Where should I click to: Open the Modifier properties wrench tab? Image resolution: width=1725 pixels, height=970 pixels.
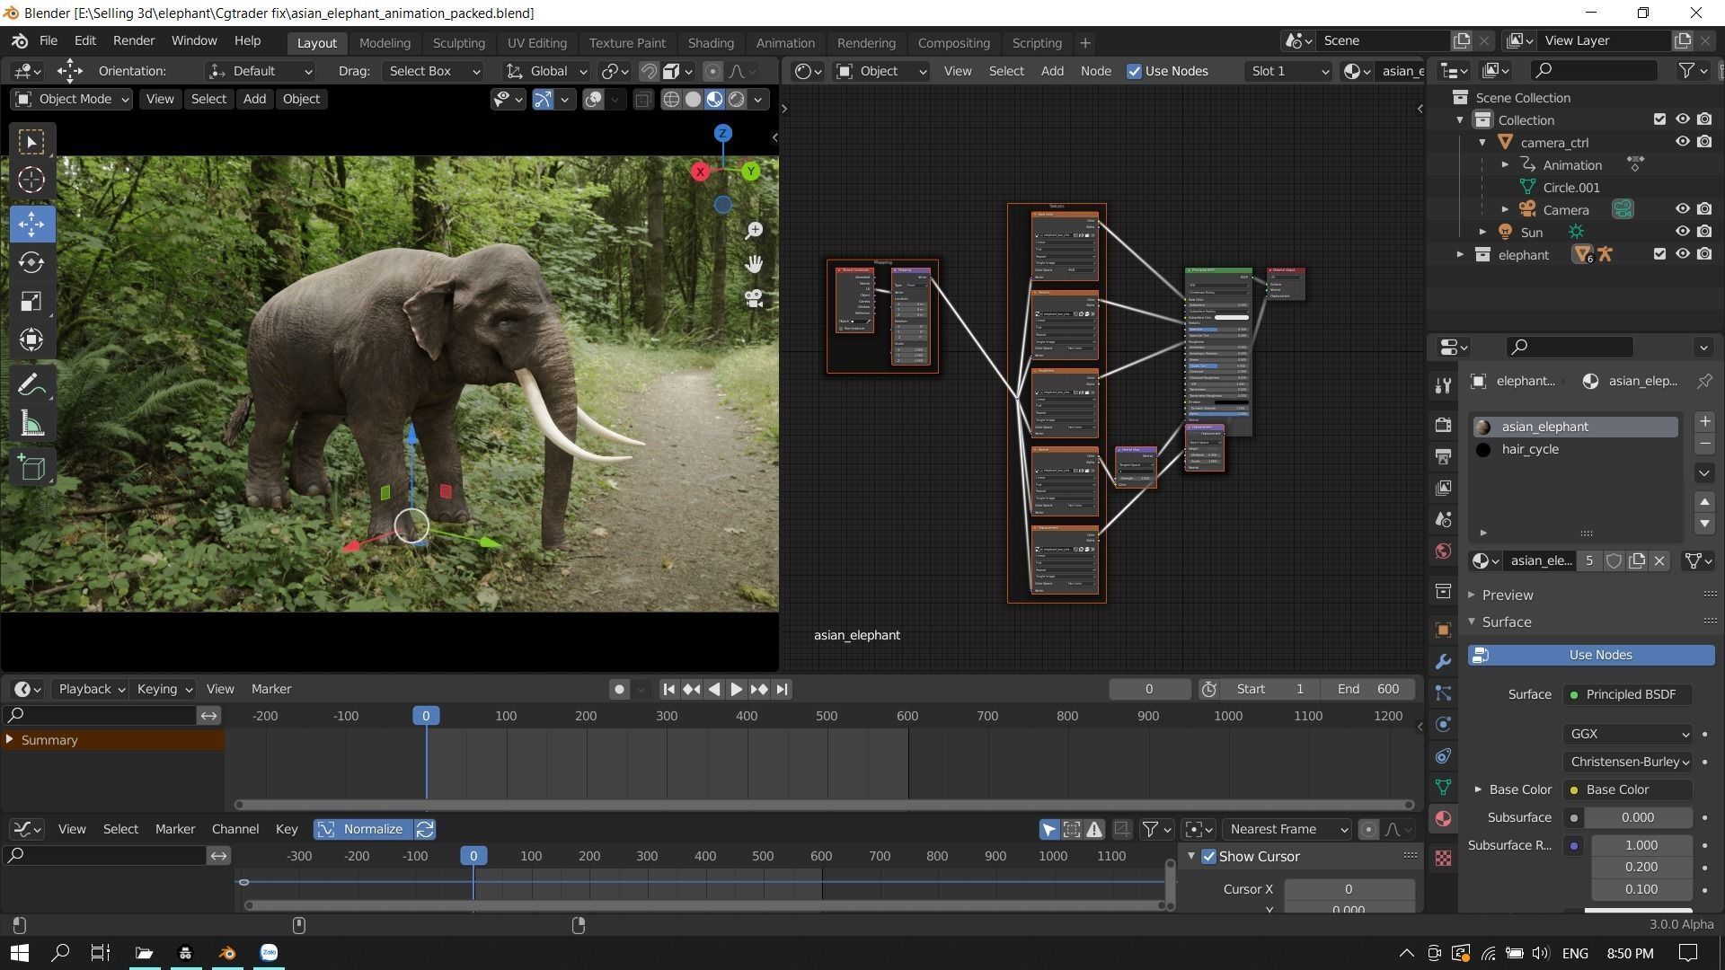coord(1443,662)
